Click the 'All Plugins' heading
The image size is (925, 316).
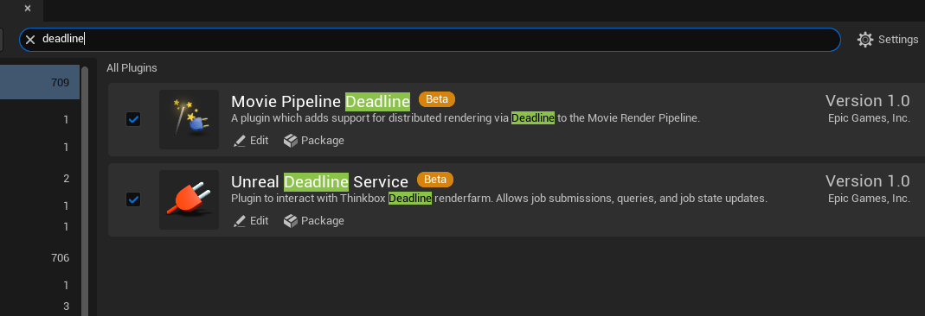click(x=132, y=67)
